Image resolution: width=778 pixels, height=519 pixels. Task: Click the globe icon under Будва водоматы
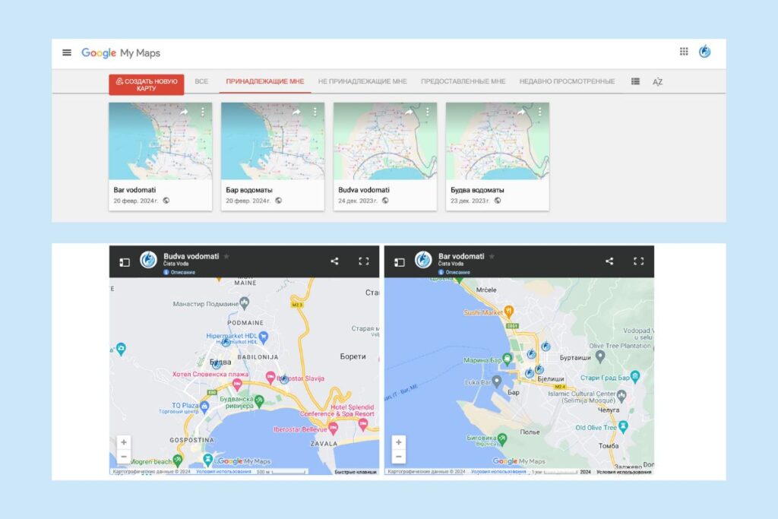(x=497, y=201)
